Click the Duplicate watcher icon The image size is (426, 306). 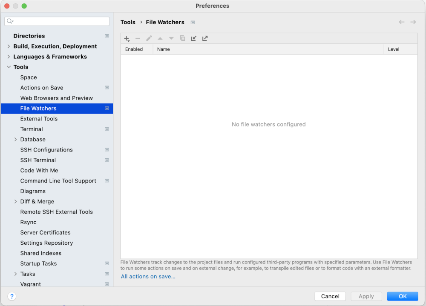coord(182,38)
